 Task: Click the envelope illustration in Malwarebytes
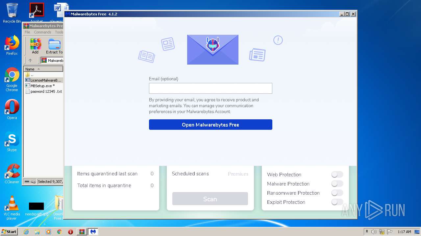pyautogui.click(x=213, y=49)
